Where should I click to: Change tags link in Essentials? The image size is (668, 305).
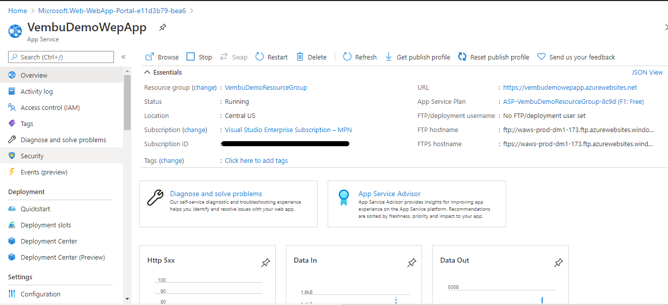click(x=171, y=160)
